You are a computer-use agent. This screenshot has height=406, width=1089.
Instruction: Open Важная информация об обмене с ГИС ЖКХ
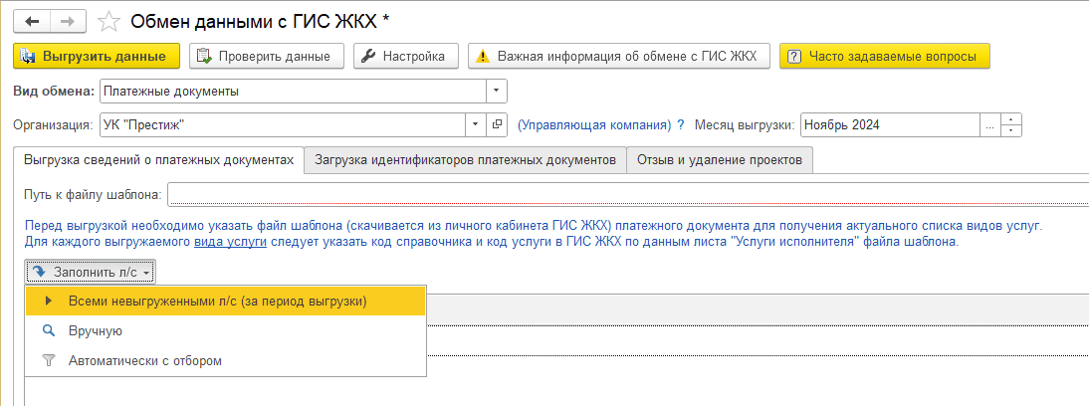click(x=619, y=56)
